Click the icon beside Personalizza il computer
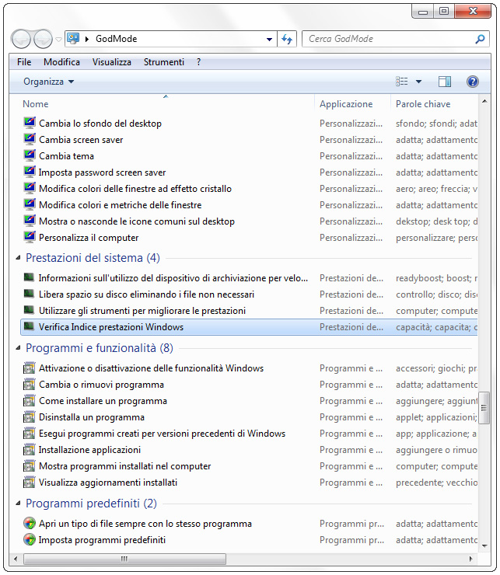This screenshot has width=500, height=575. pyautogui.click(x=30, y=237)
